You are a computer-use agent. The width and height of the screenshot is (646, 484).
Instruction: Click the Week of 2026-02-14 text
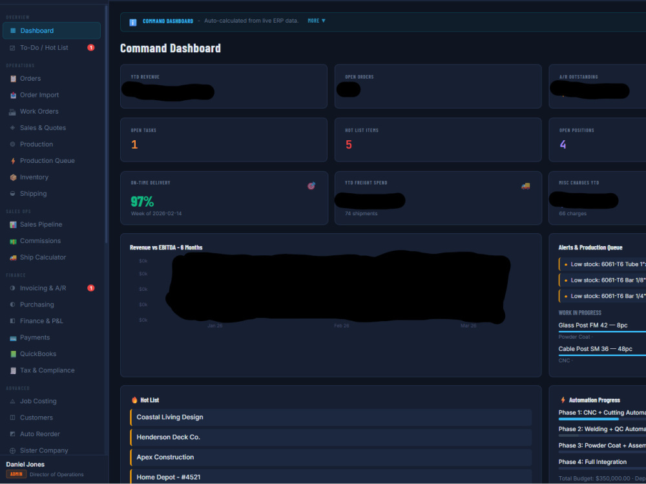coord(156,213)
